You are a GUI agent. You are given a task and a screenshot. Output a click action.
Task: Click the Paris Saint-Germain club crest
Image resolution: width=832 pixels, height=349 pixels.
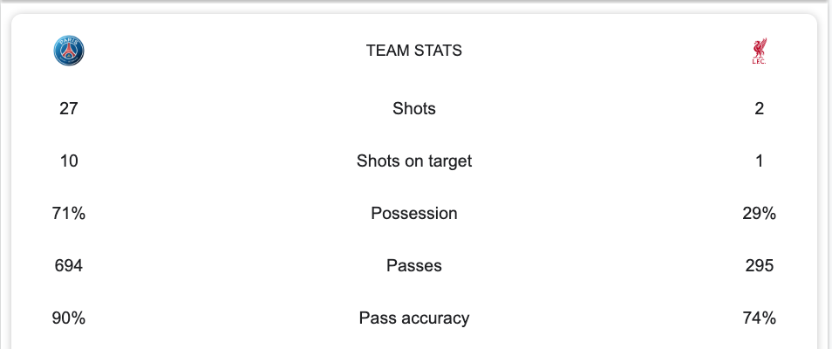click(x=68, y=51)
